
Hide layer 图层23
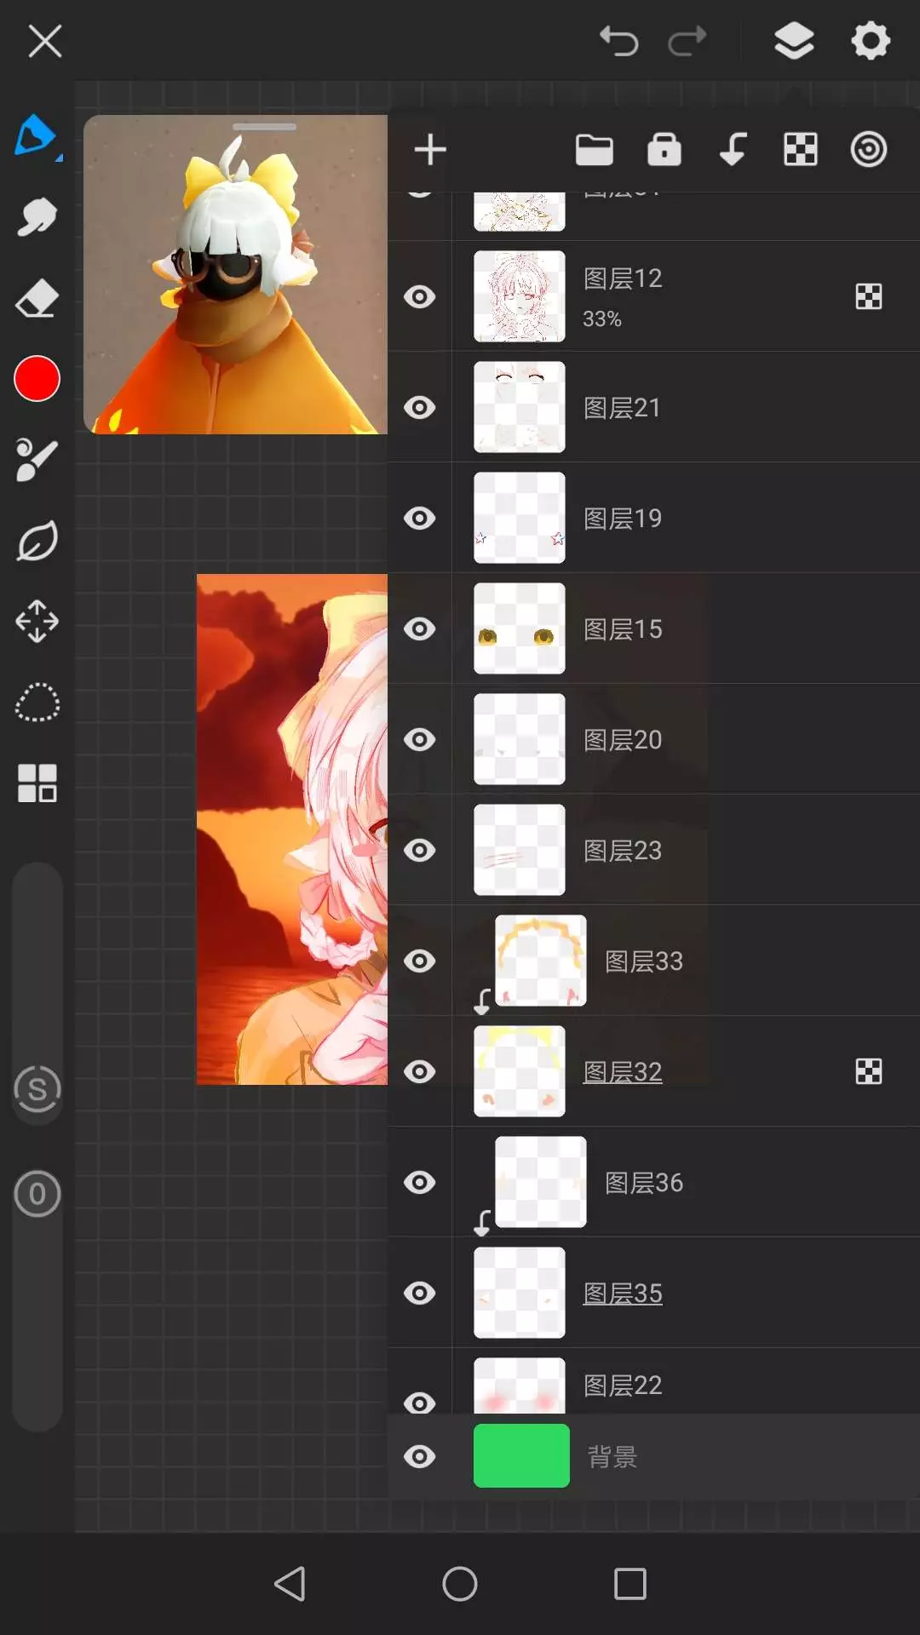tap(419, 850)
